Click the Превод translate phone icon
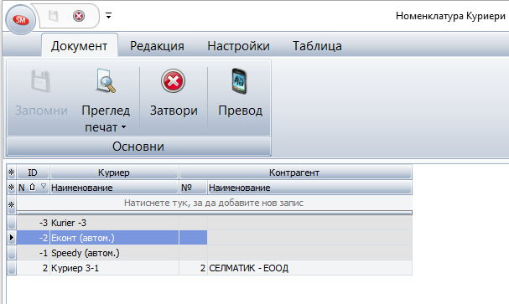Viewport: 509px width, 304px height. 240,81
